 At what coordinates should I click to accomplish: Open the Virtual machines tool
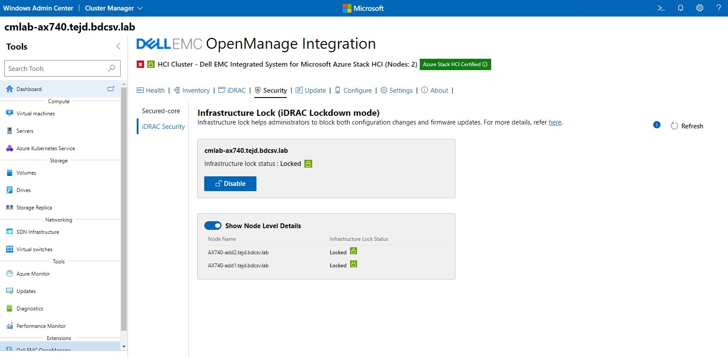(36, 114)
